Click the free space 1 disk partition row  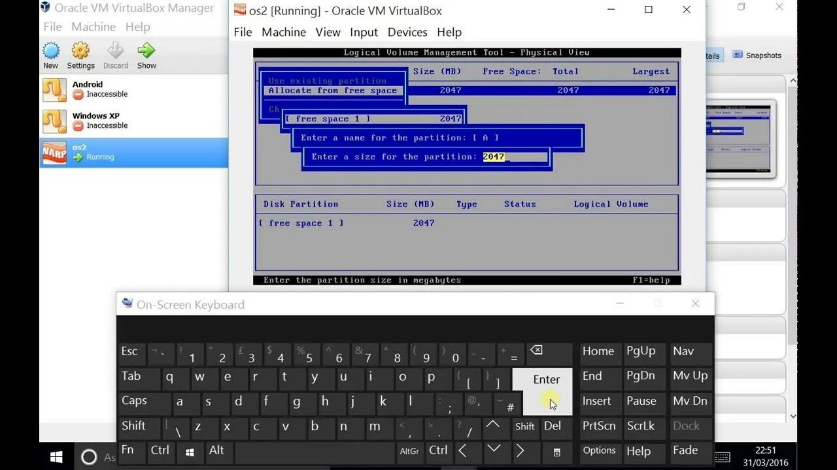click(x=466, y=223)
